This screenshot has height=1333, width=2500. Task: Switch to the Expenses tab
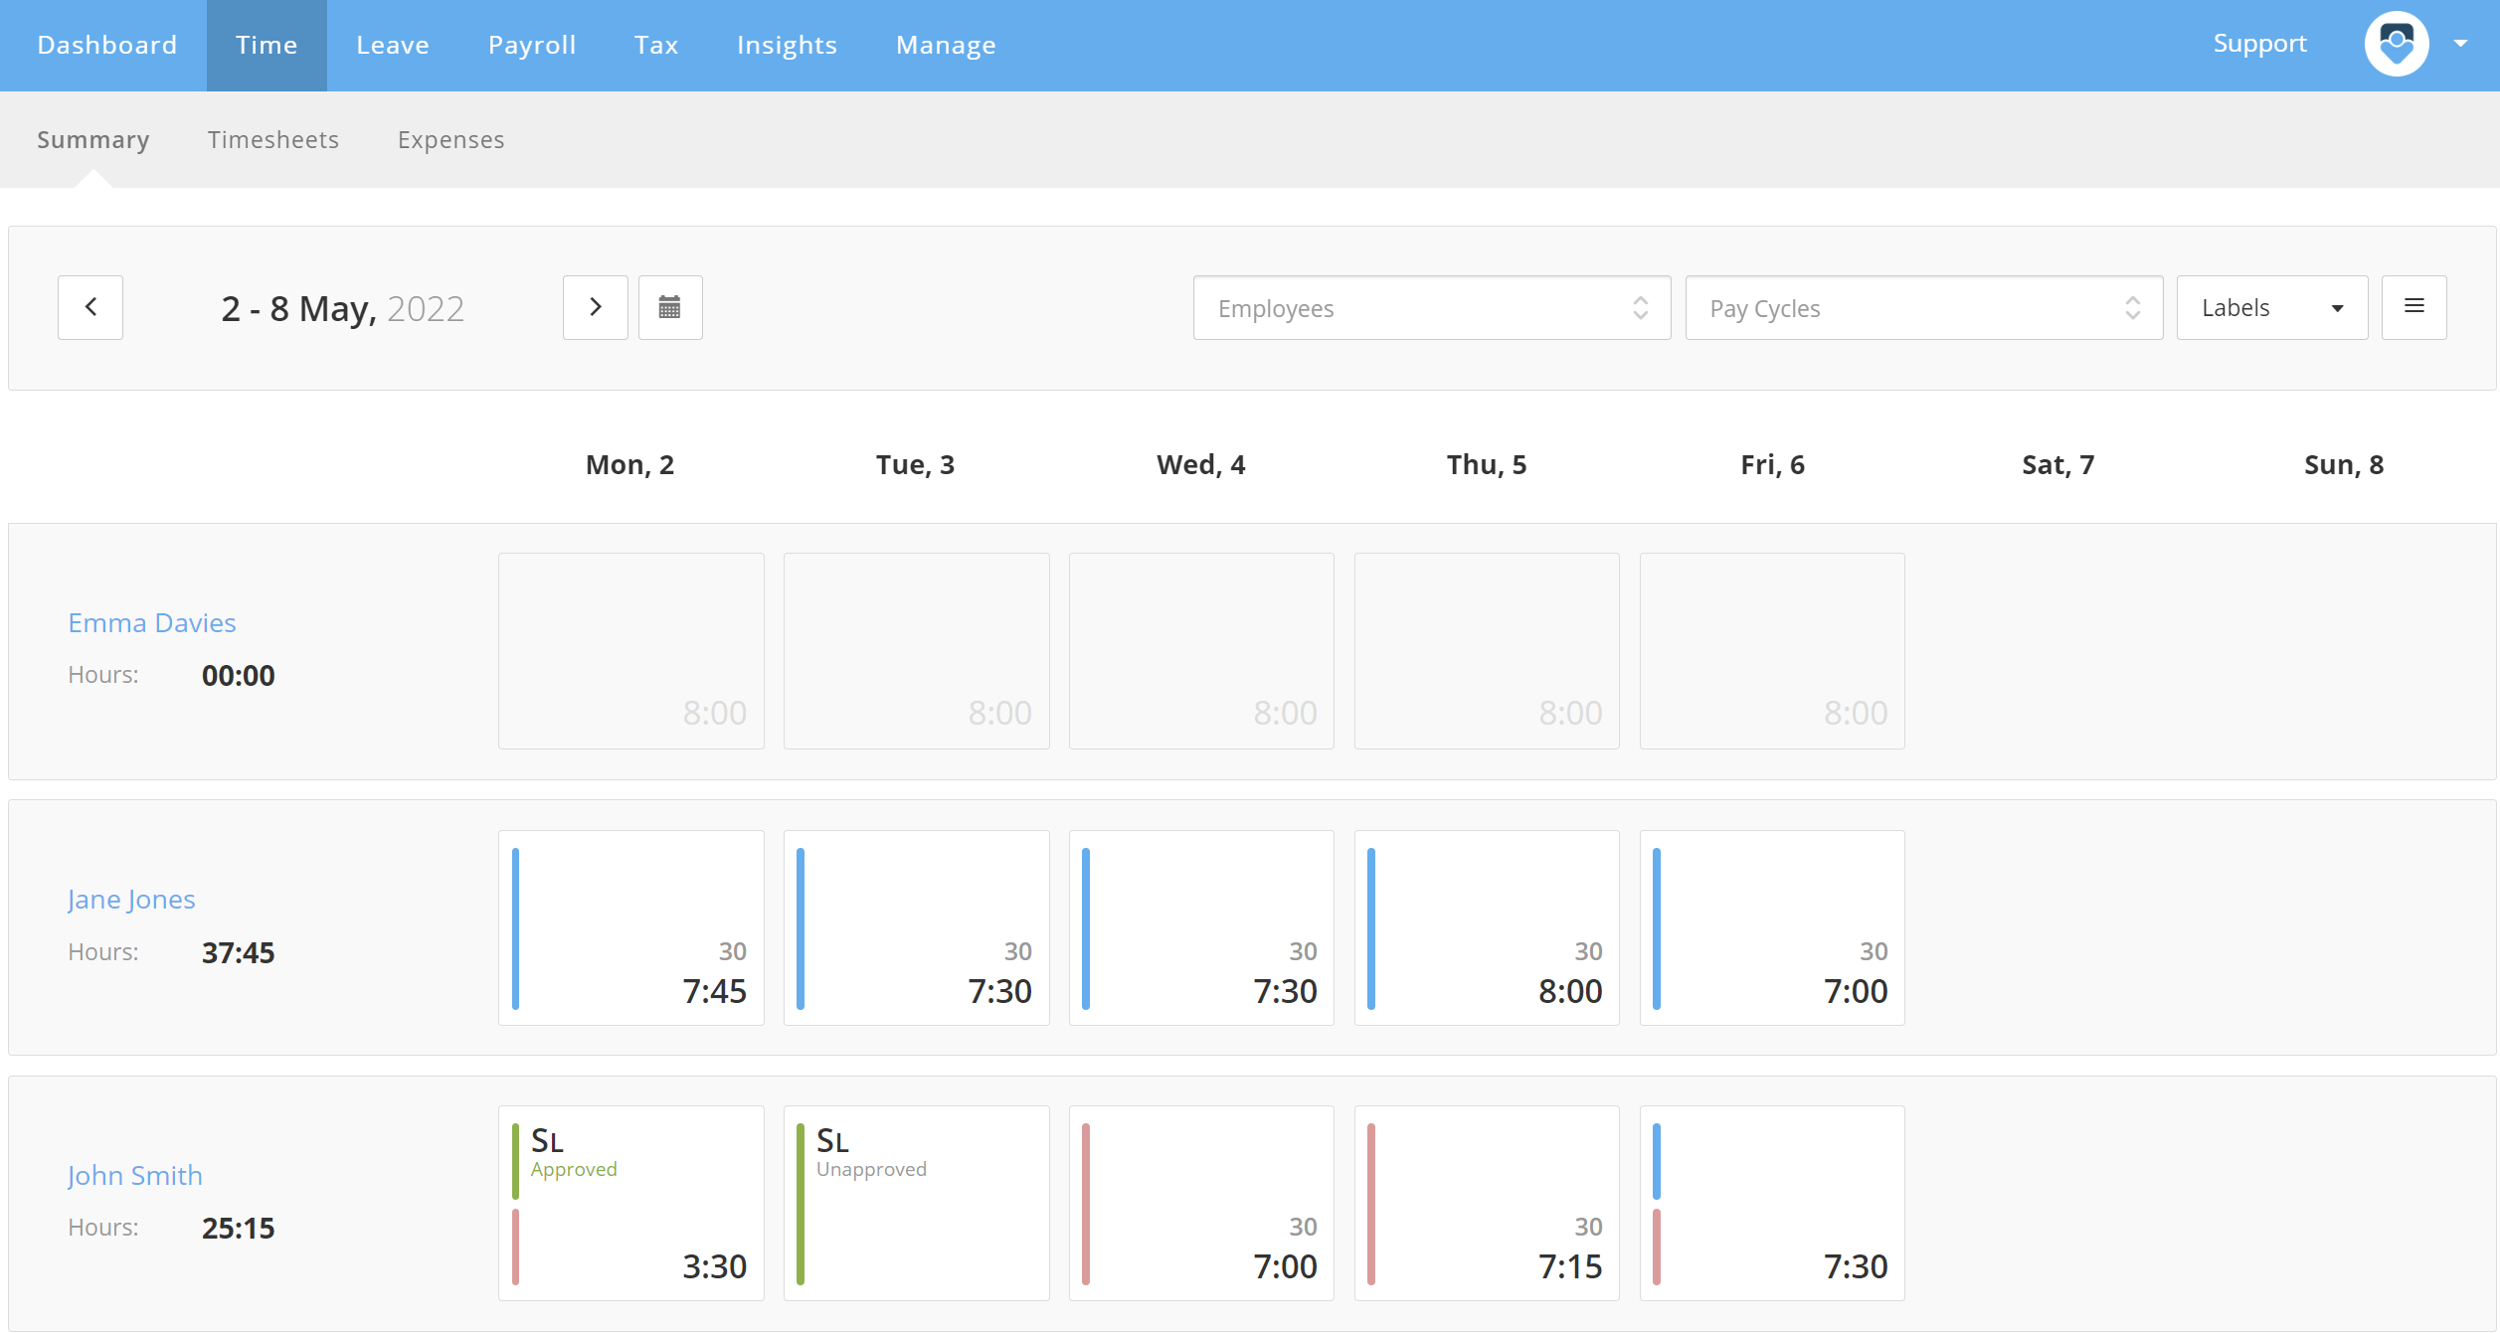coord(450,140)
